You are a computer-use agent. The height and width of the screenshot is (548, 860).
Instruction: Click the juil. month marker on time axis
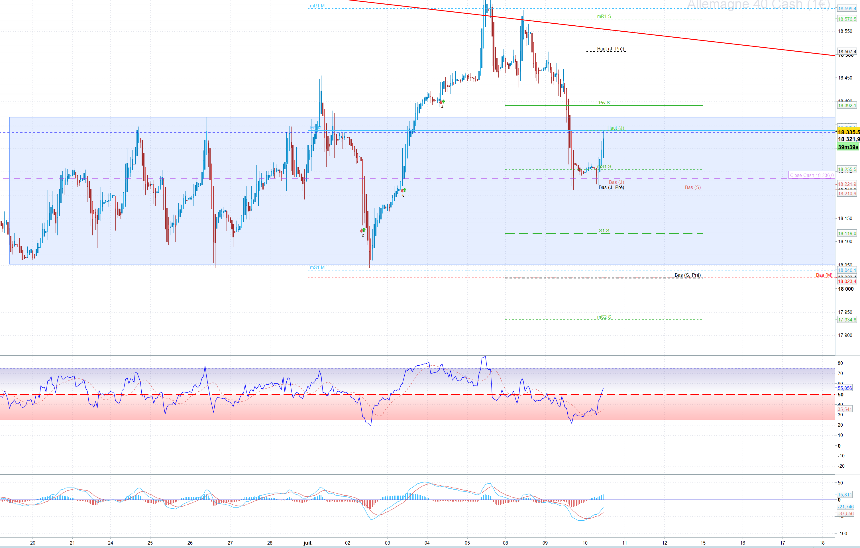[x=308, y=543]
